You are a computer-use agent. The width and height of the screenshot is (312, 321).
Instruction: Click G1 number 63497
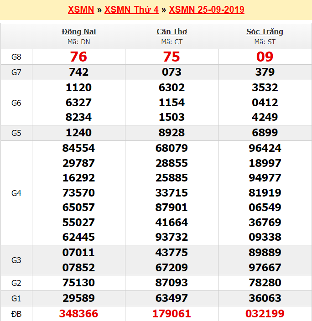tap(172, 298)
